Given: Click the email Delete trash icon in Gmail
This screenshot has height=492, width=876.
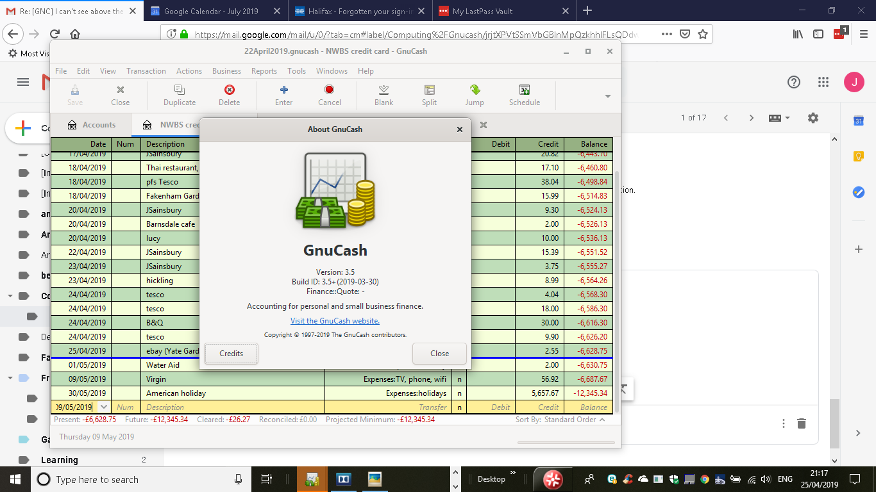Looking at the screenshot, I should point(801,423).
